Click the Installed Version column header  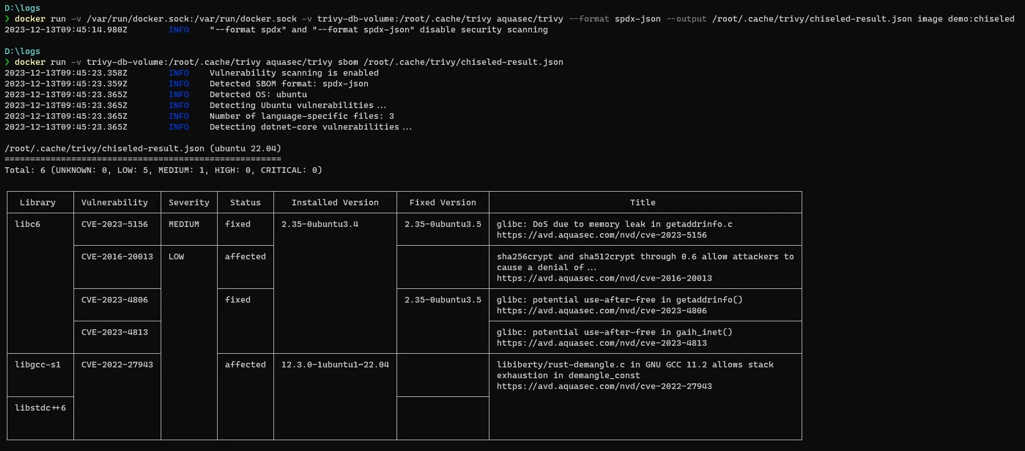[335, 202]
